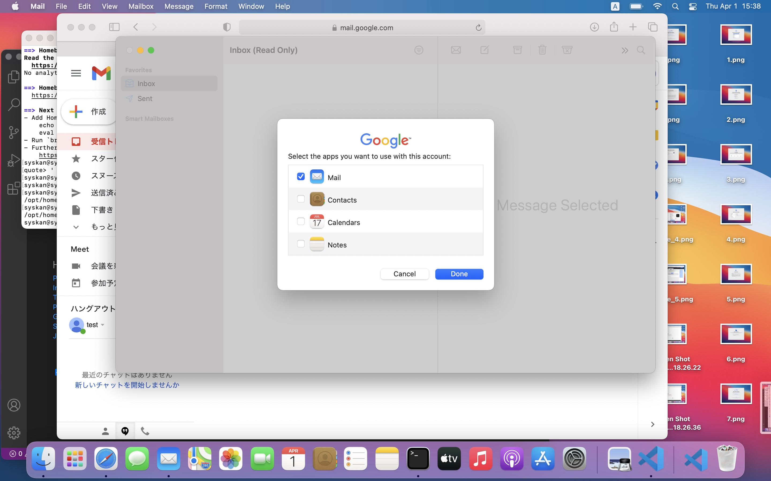This screenshot has height=481, width=771.
Task: Uncheck the Mail app checkbox
Action: [x=301, y=176]
